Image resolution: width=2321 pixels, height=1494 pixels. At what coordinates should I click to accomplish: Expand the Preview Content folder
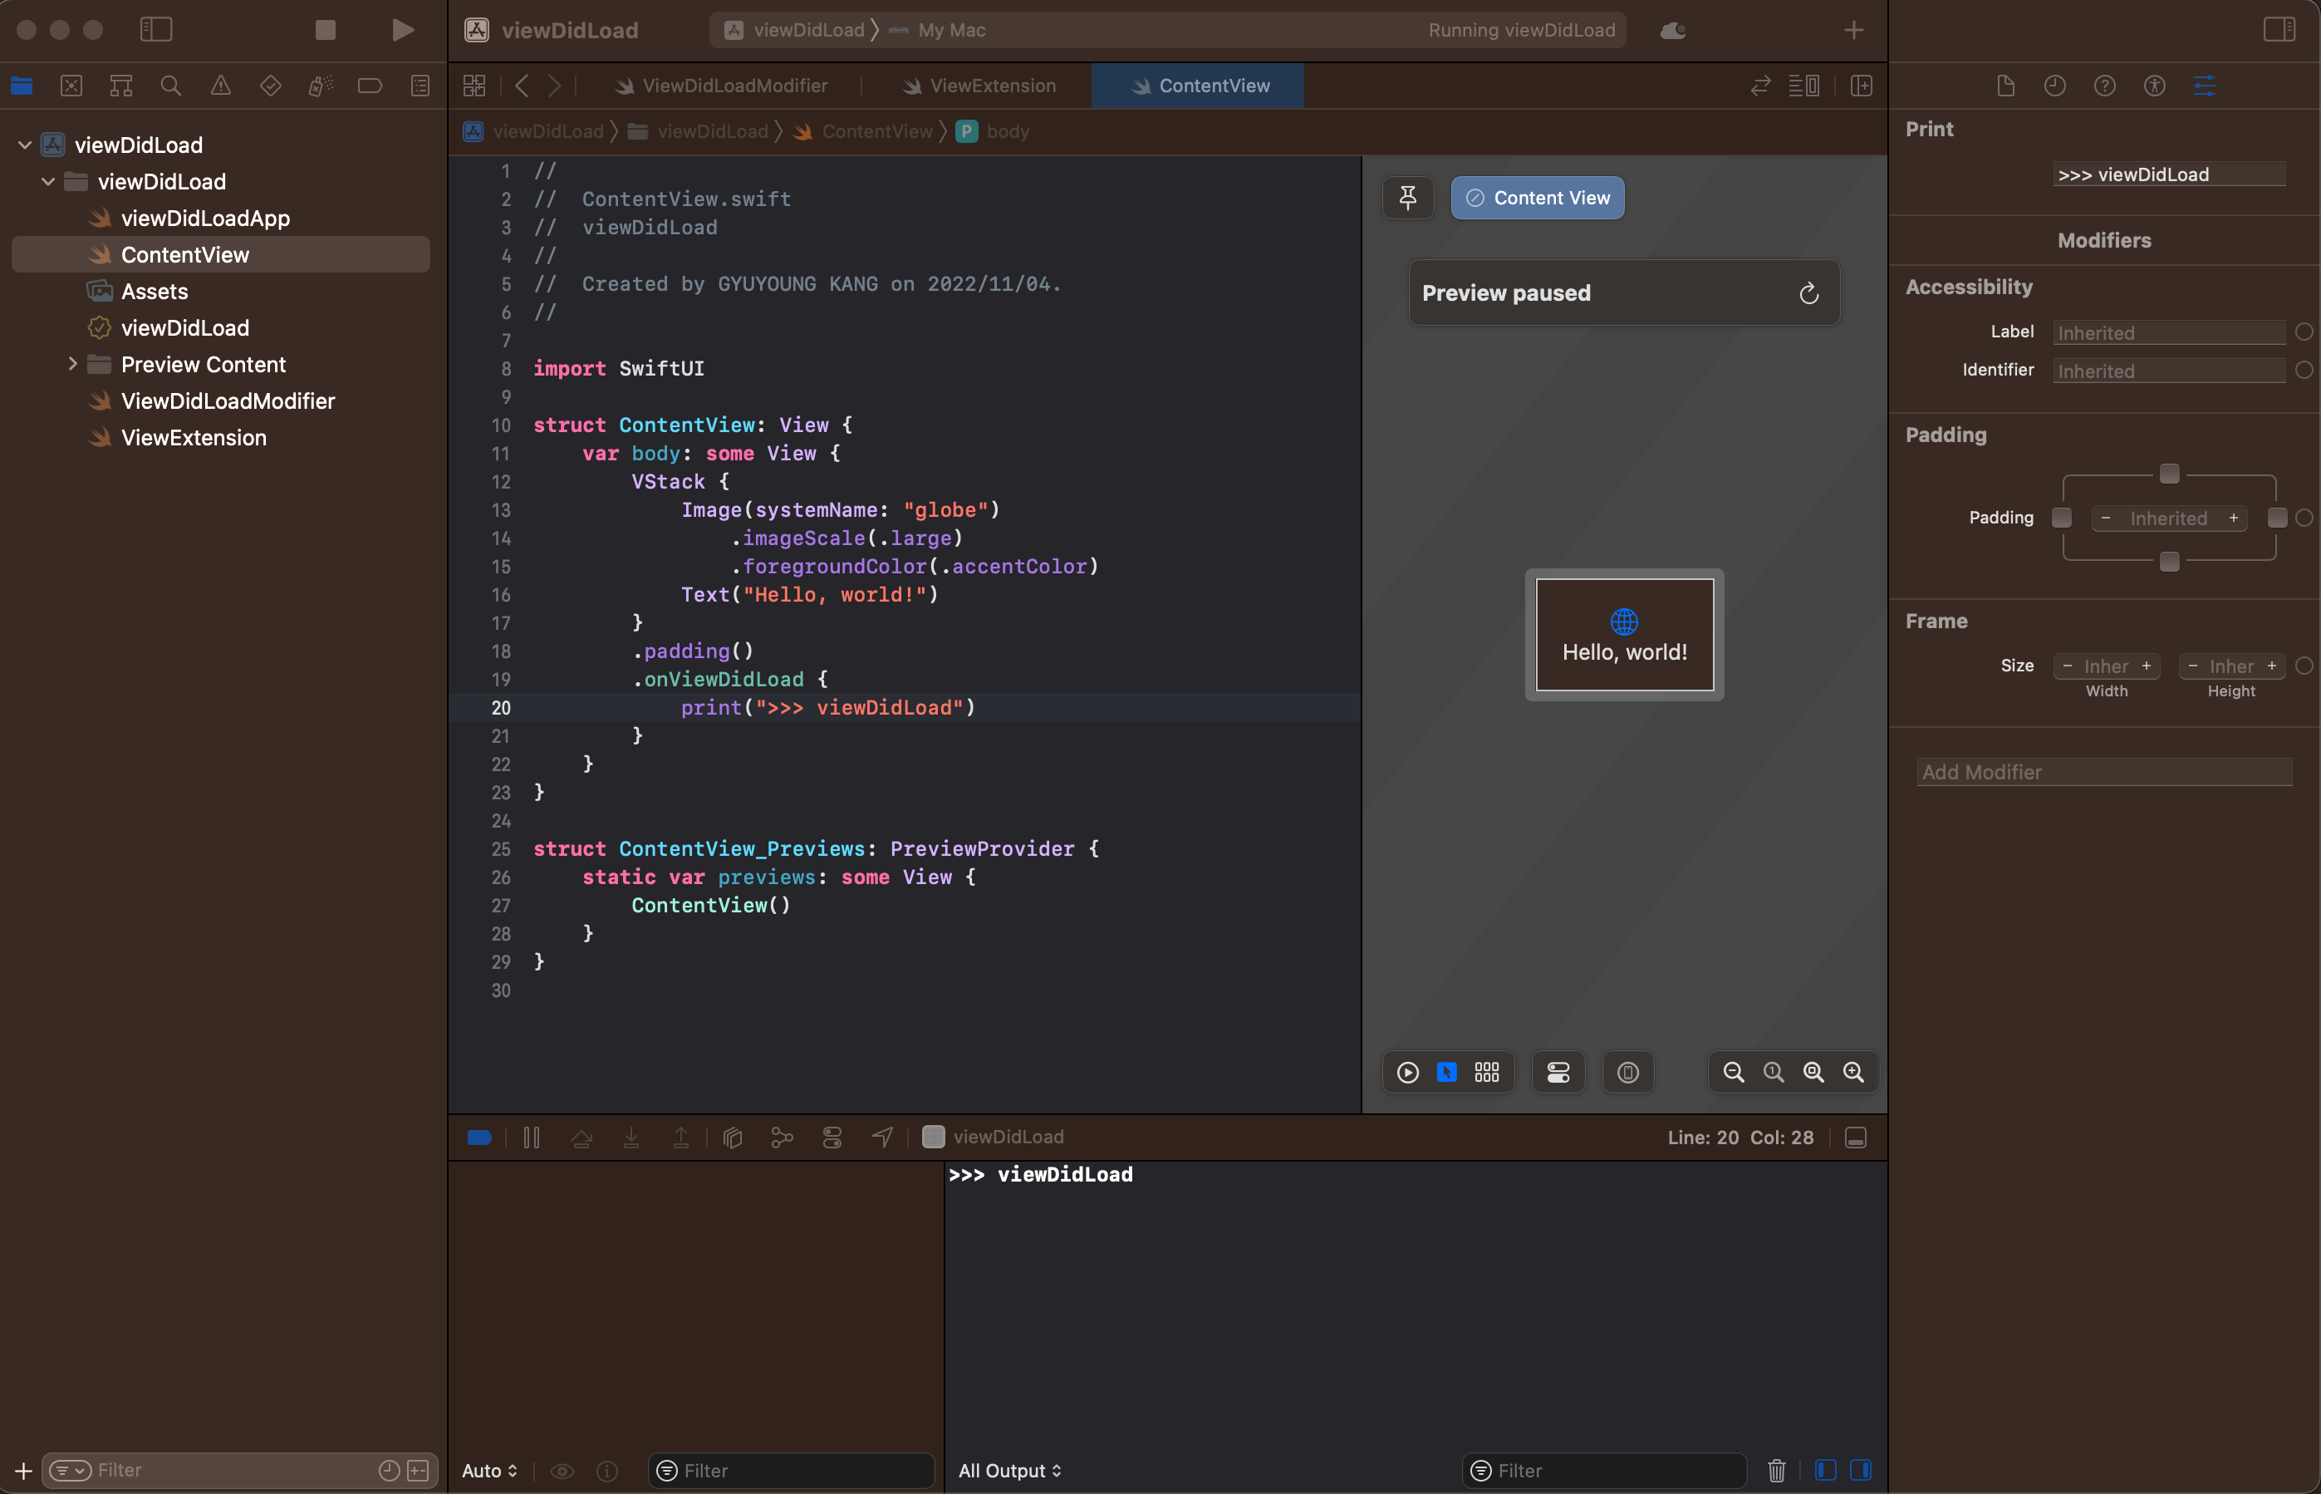[x=73, y=364]
